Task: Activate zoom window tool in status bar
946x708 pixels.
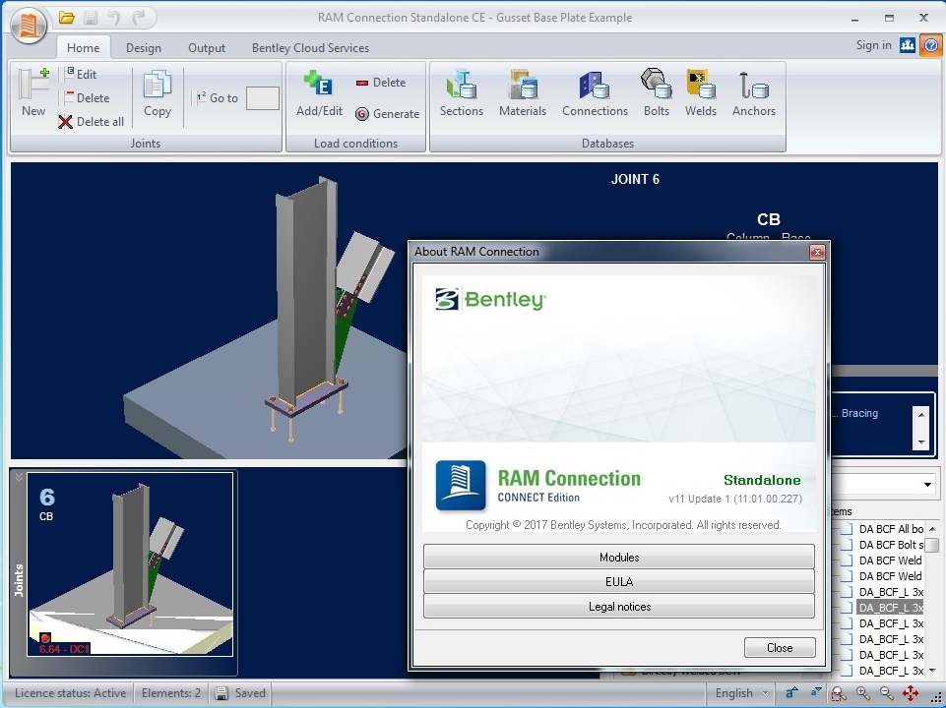Action: click(x=839, y=693)
